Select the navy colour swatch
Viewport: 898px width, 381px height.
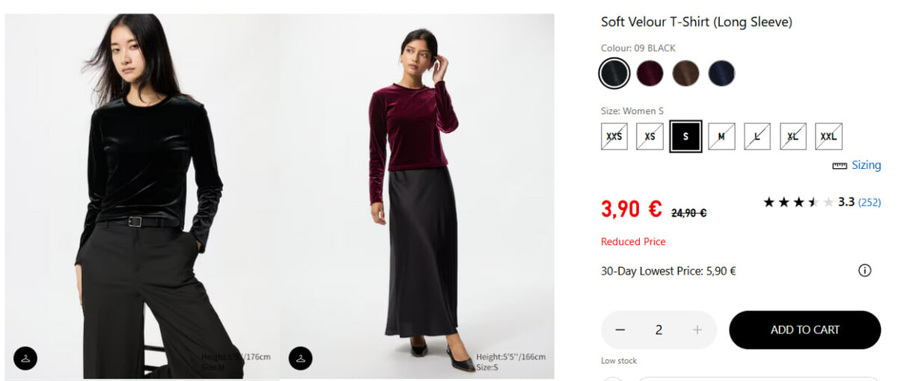721,73
